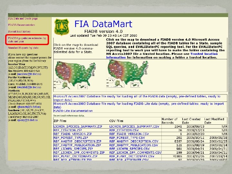Image resolution: width=232 pixels, height=174 pixels.
Task: Click the 'FIADB version 4.0' subtitle
Action: pos(103,32)
